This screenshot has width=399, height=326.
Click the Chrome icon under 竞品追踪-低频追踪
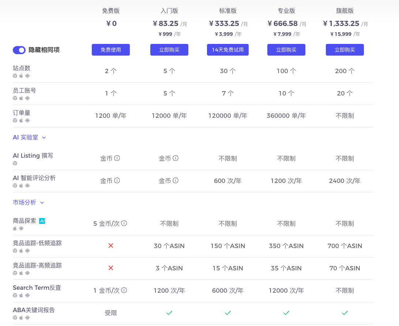(15, 251)
